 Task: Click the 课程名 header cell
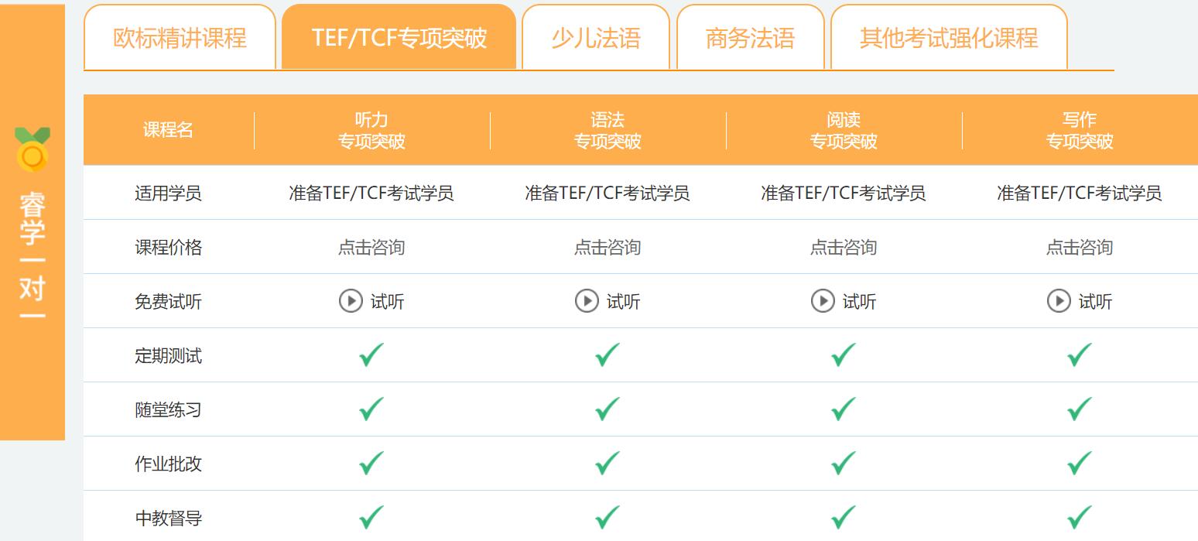tap(168, 130)
